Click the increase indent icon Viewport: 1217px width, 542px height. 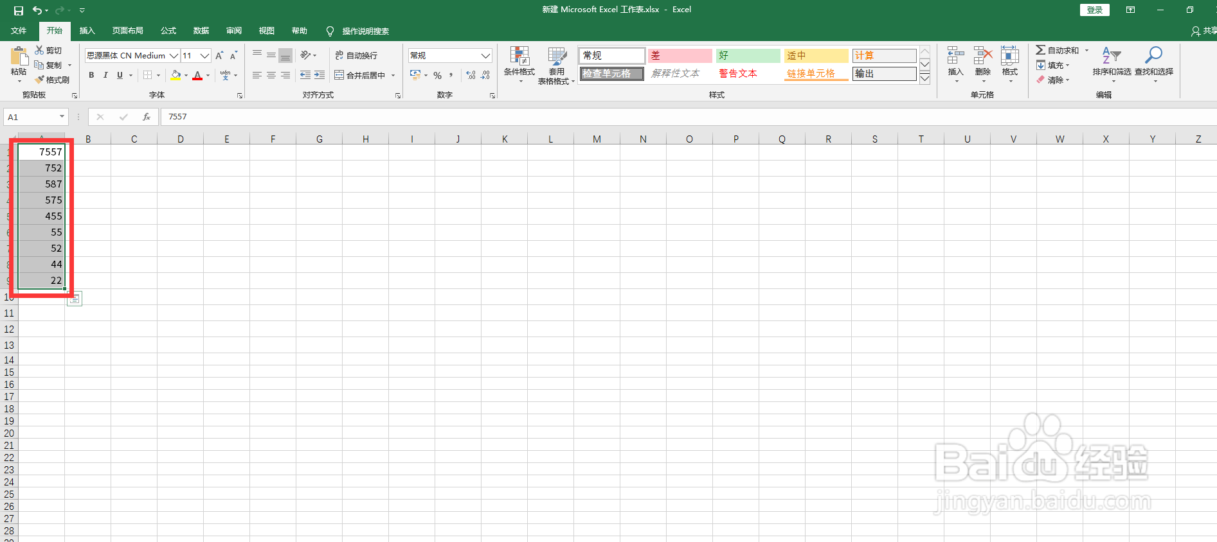tap(320, 75)
